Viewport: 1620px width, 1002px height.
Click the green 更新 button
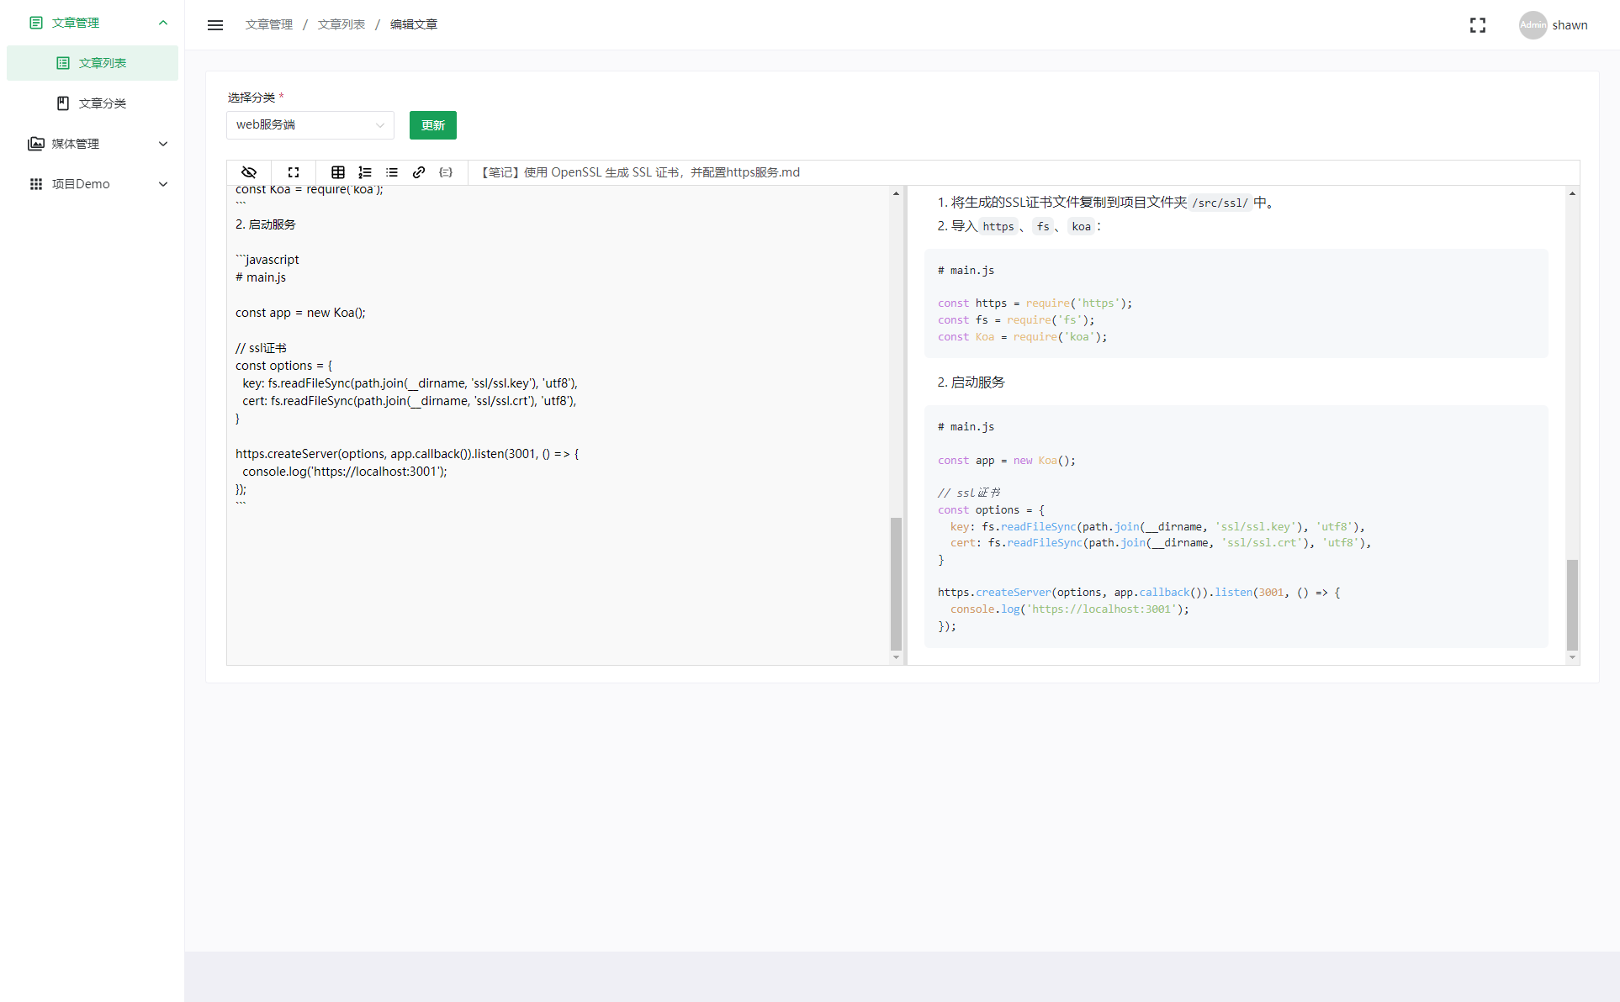tap(432, 125)
